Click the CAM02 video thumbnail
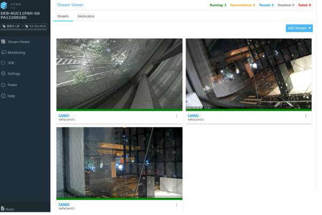Image resolution: width=322 pixels, height=215 pixels. [248, 74]
